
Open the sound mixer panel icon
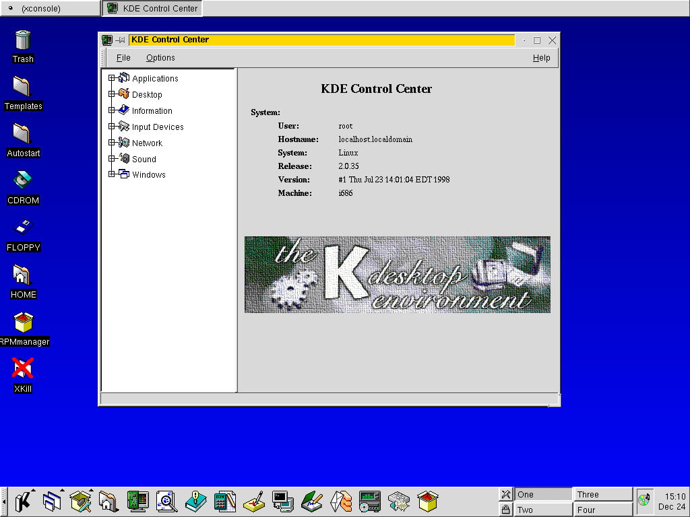tap(399, 502)
